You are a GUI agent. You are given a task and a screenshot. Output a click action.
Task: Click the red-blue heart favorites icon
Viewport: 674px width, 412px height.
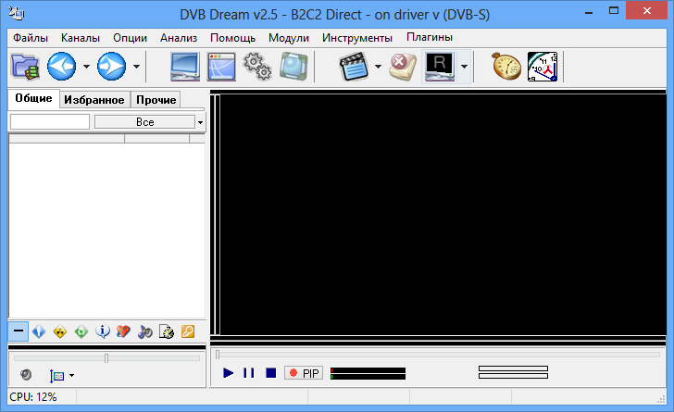click(123, 331)
